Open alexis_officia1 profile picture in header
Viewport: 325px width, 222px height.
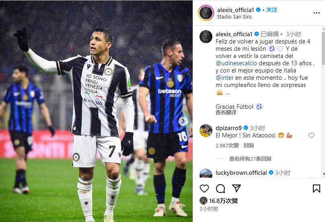coord(206,13)
